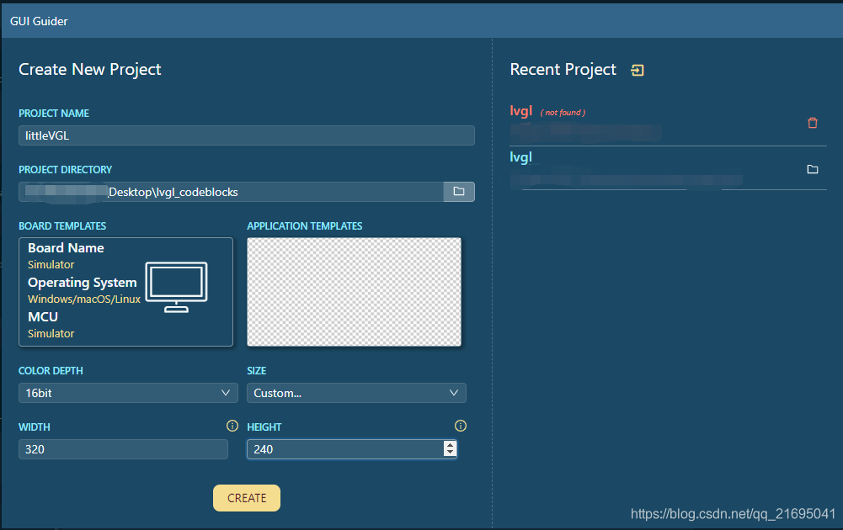This screenshot has height=530, width=843.
Task: Select the Simulator monitor icon
Action: pyautogui.click(x=176, y=287)
